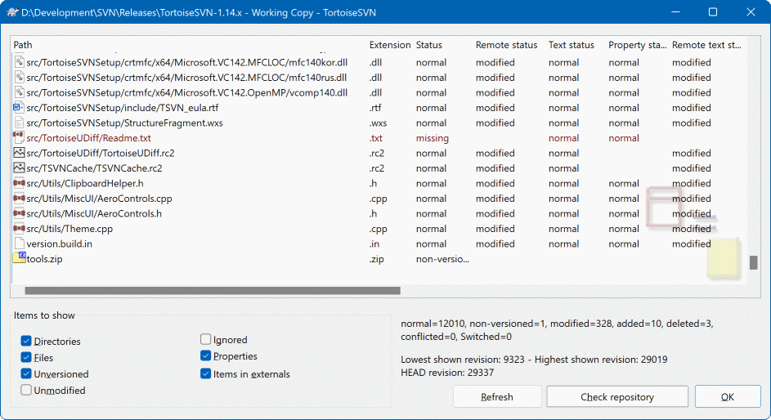Viewport: 771px width, 420px height.
Task: Select the tools.zip file name
Action: tap(44, 259)
